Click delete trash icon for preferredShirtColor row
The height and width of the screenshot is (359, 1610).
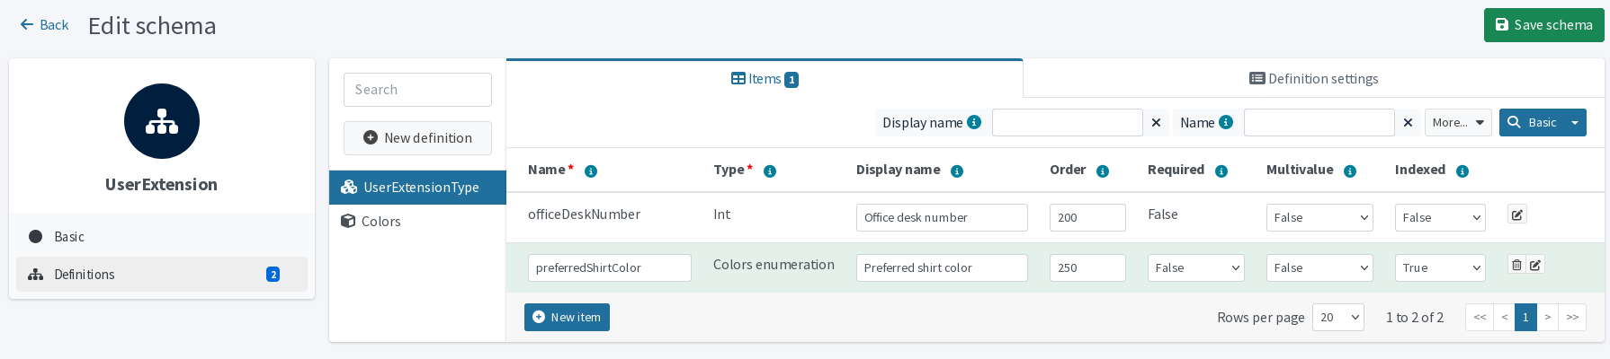pos(1516,265)
